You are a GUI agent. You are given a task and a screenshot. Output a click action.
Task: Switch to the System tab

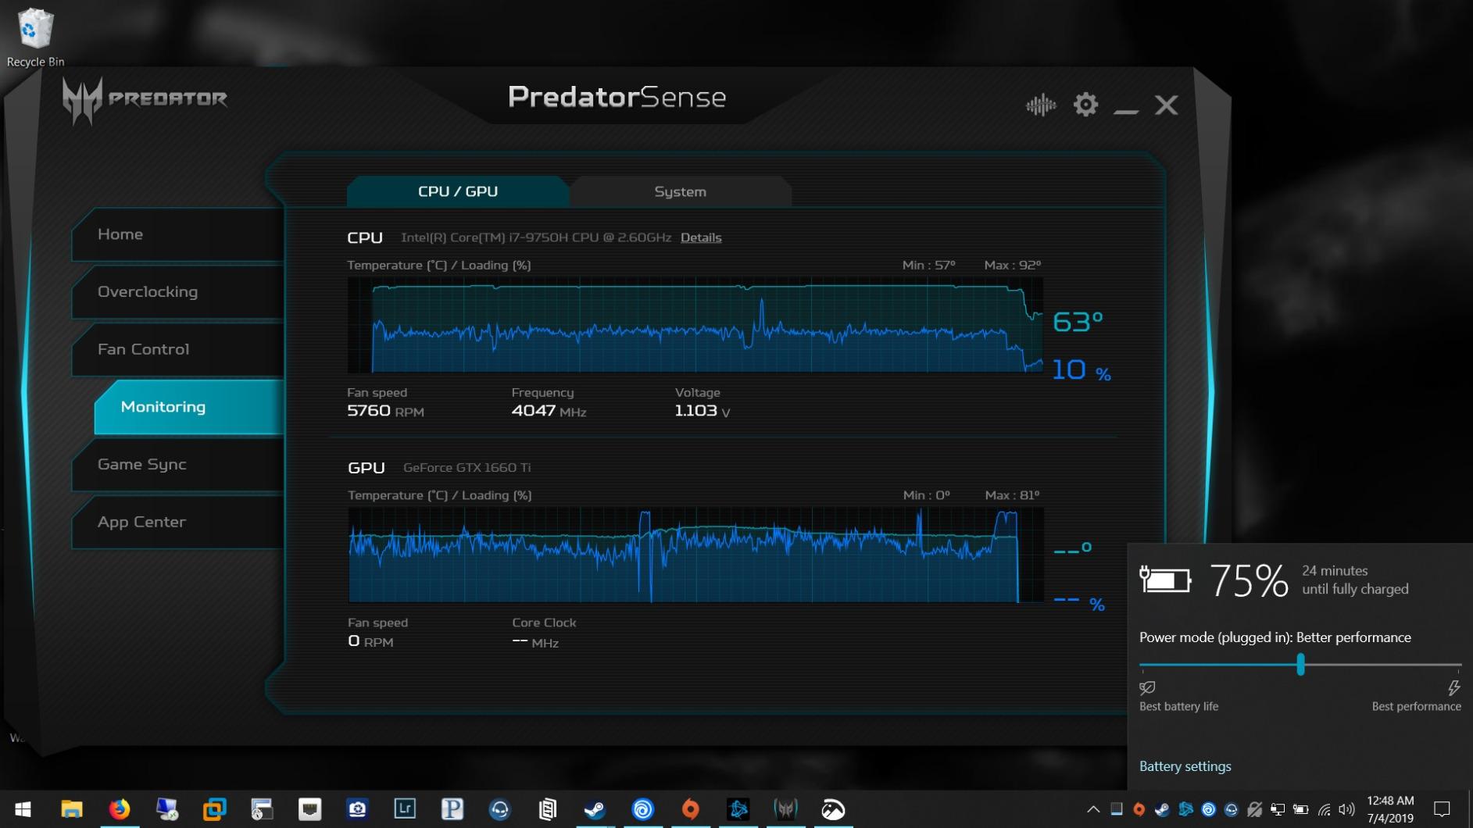(x=680, y=191)
